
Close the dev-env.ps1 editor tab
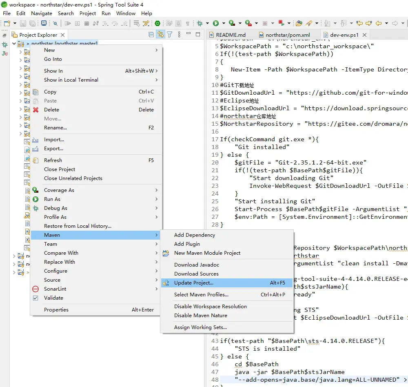click(x=365, y=35)
